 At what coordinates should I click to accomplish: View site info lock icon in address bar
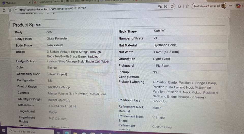coord(16,10)
